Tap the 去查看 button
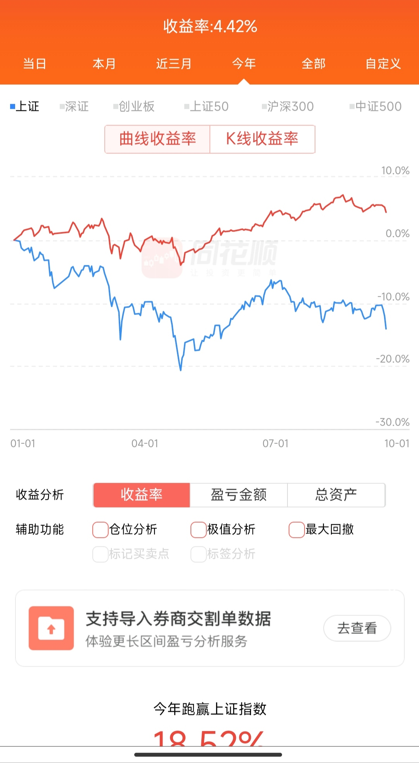 click(x=357, y=628)
